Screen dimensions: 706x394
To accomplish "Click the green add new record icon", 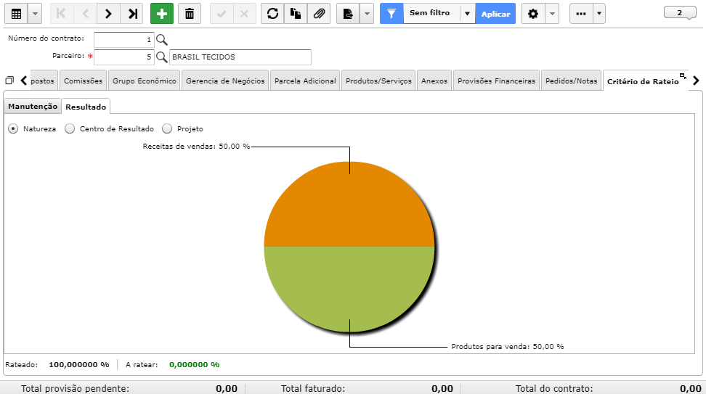I will click(x=162, y=14).
